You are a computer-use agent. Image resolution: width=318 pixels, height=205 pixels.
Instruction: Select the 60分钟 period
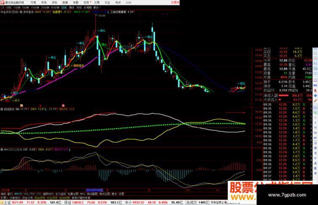[55, 8]
